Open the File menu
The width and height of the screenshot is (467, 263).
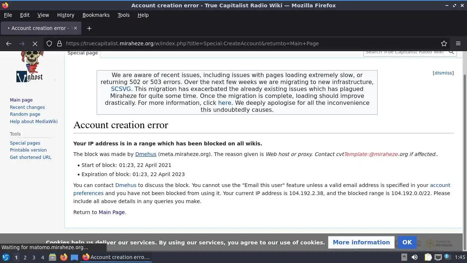pos(8,15)
